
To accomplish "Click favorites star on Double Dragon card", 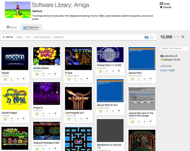I will 18,118.
